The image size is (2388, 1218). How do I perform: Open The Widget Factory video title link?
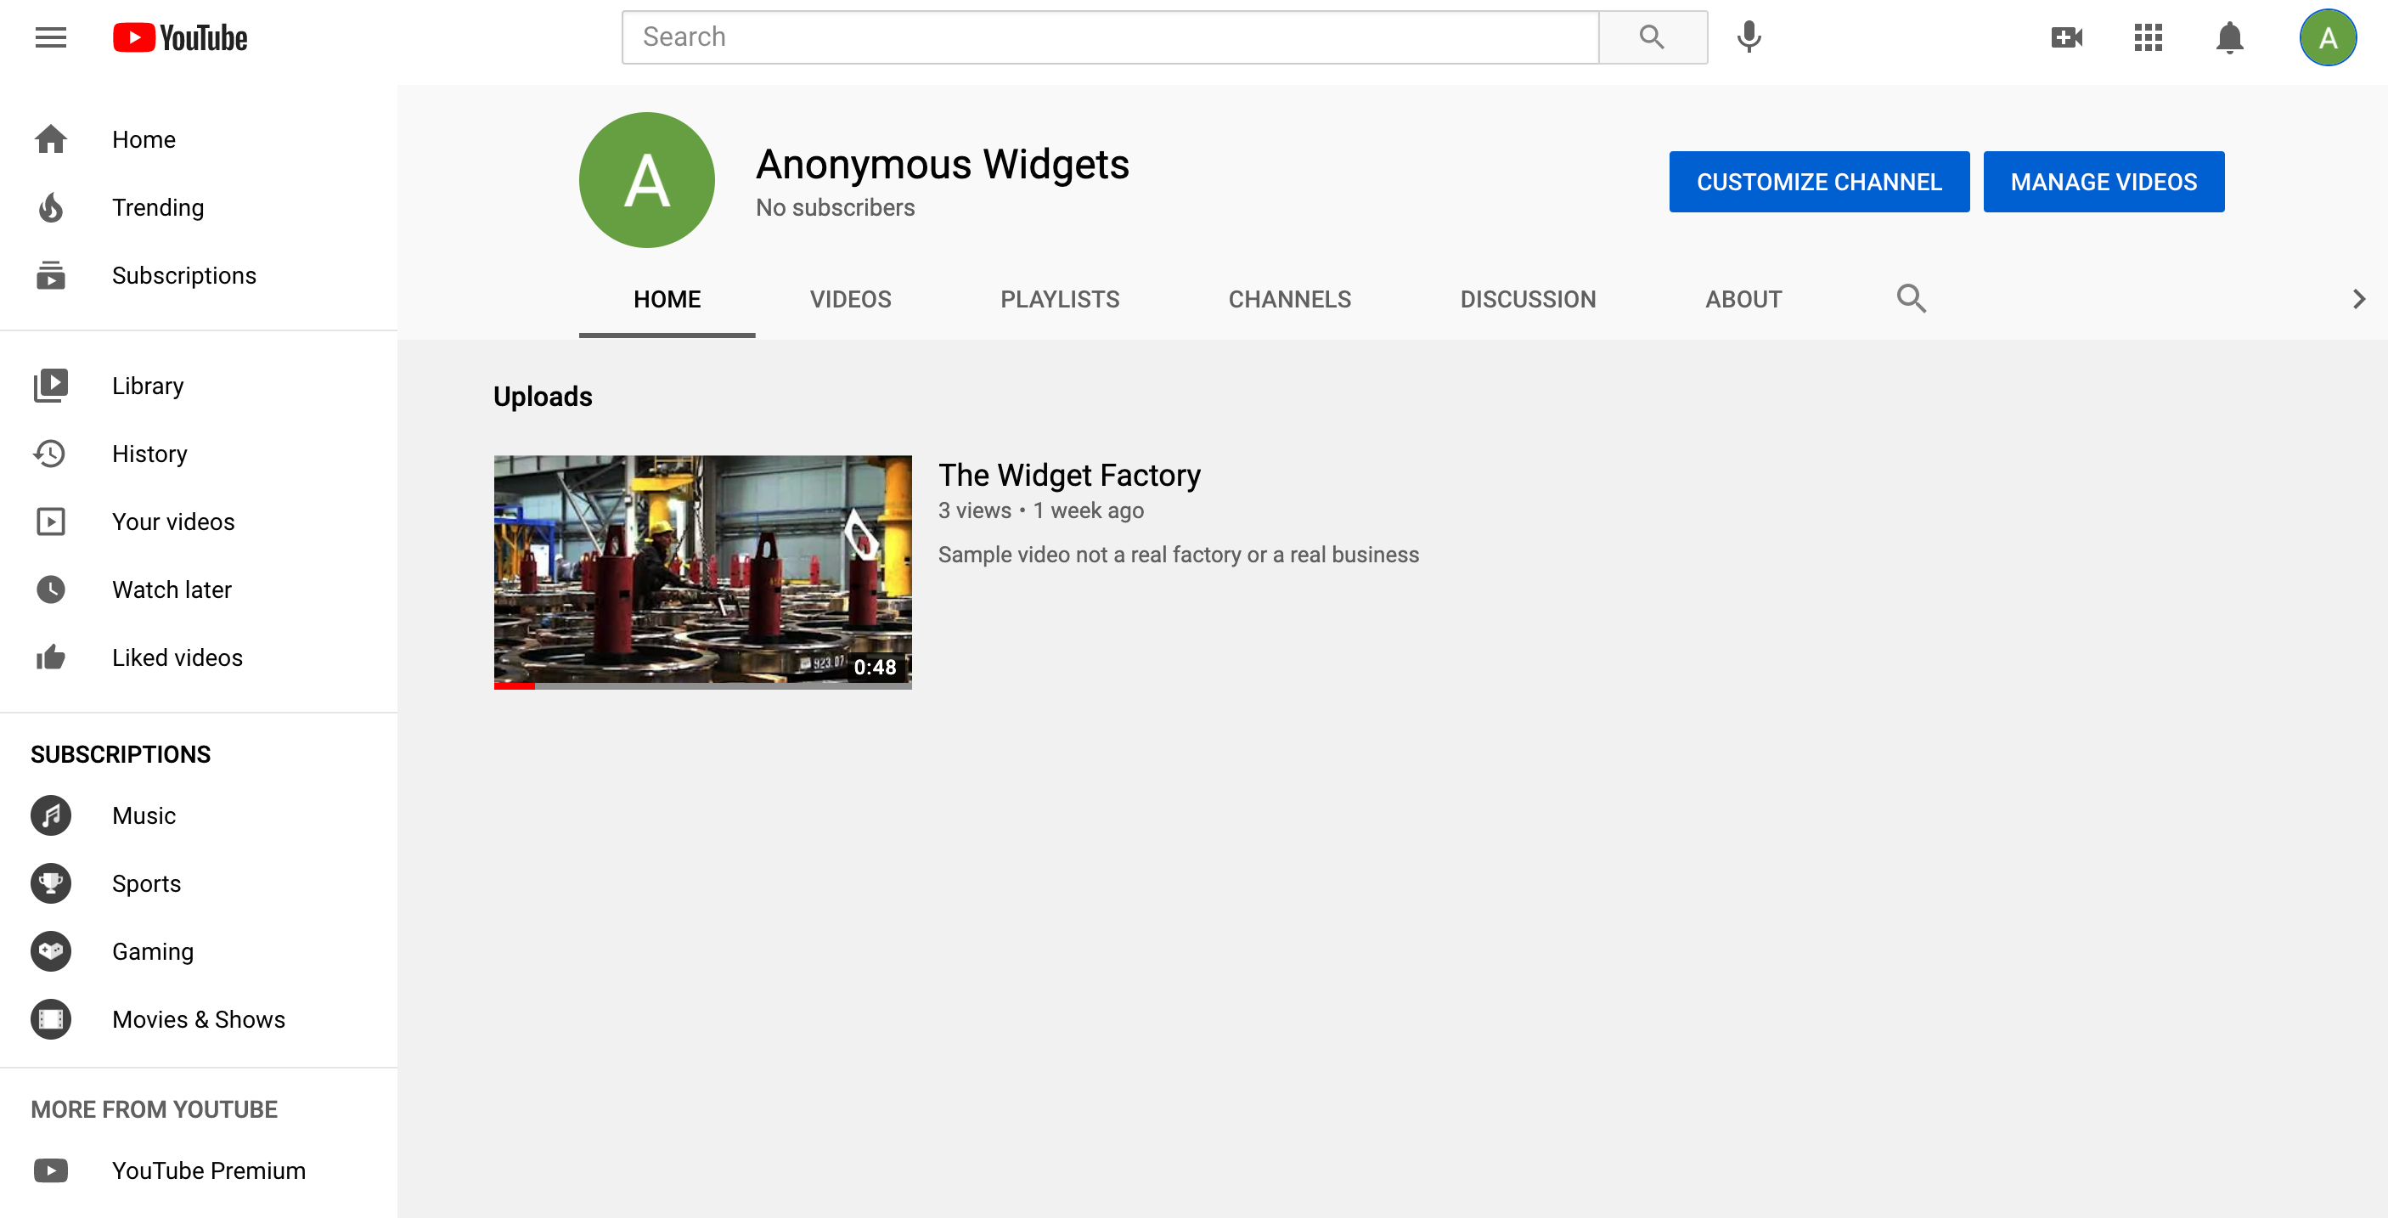[1069, 475]
